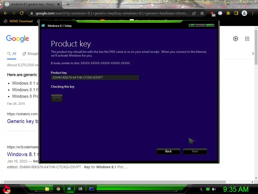The height and width of the screenshot is (194, 258).
Task: Click the Angry Birds start button
Action: (x=7, y=189)
